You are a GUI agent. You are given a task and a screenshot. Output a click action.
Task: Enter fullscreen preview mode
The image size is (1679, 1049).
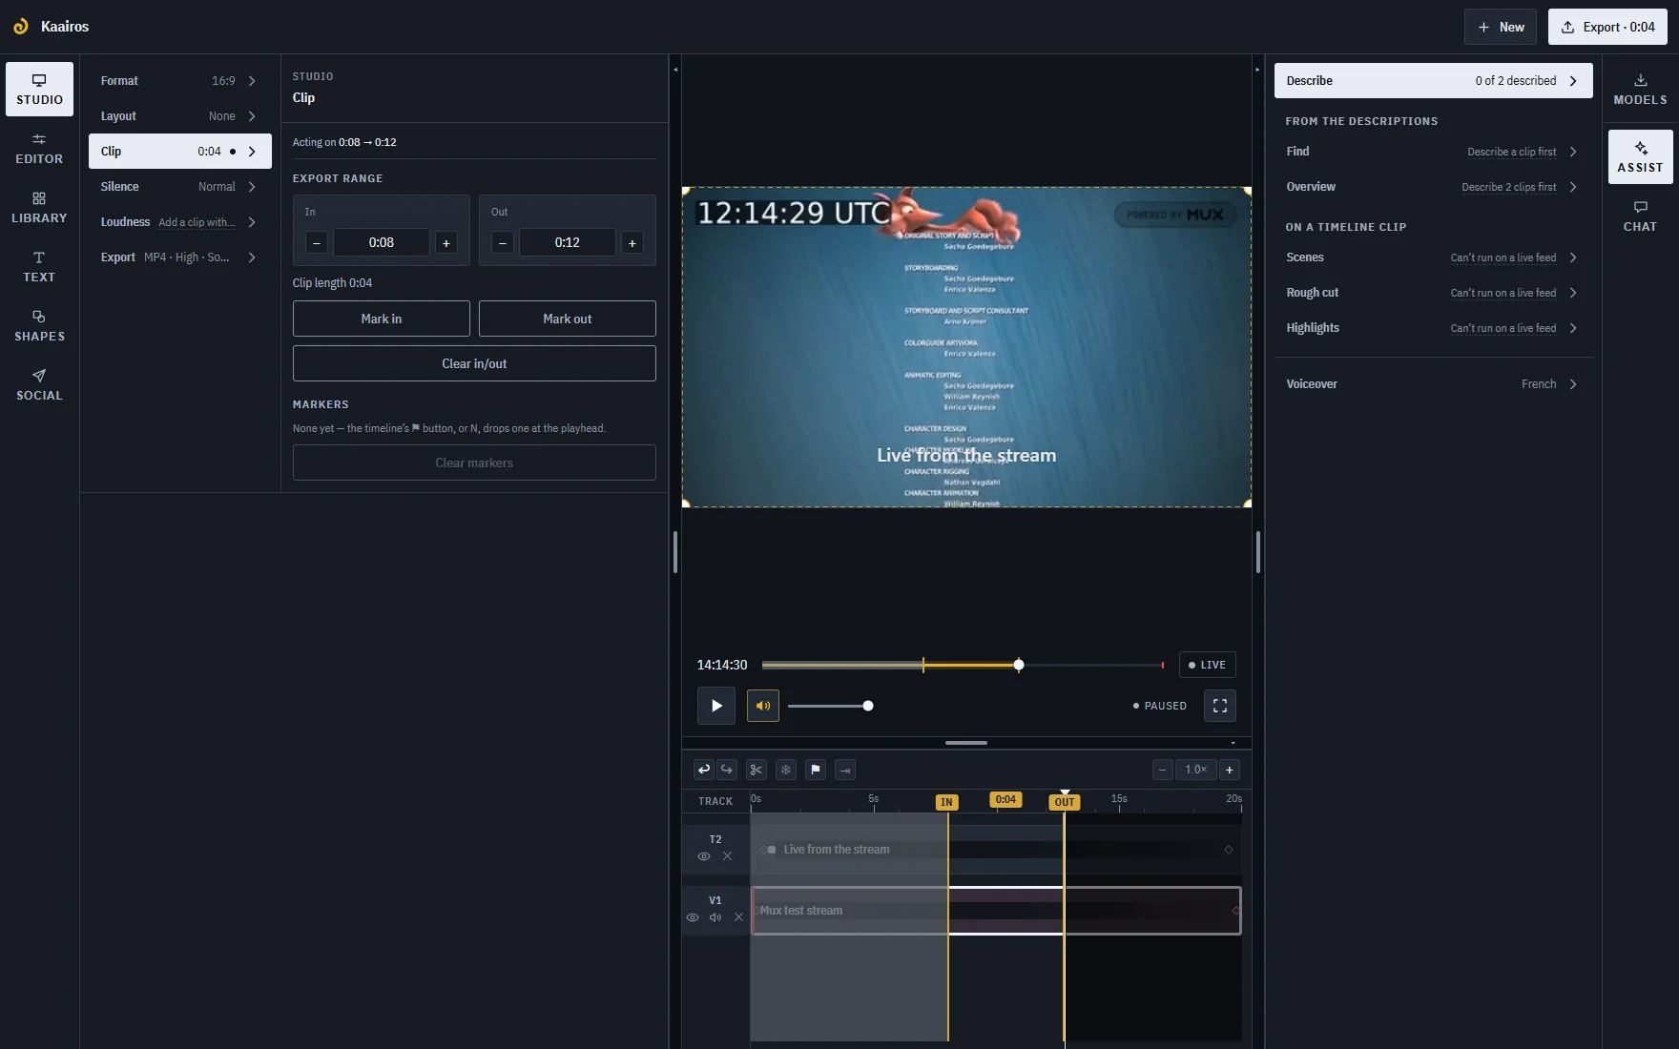[1220, 706]
